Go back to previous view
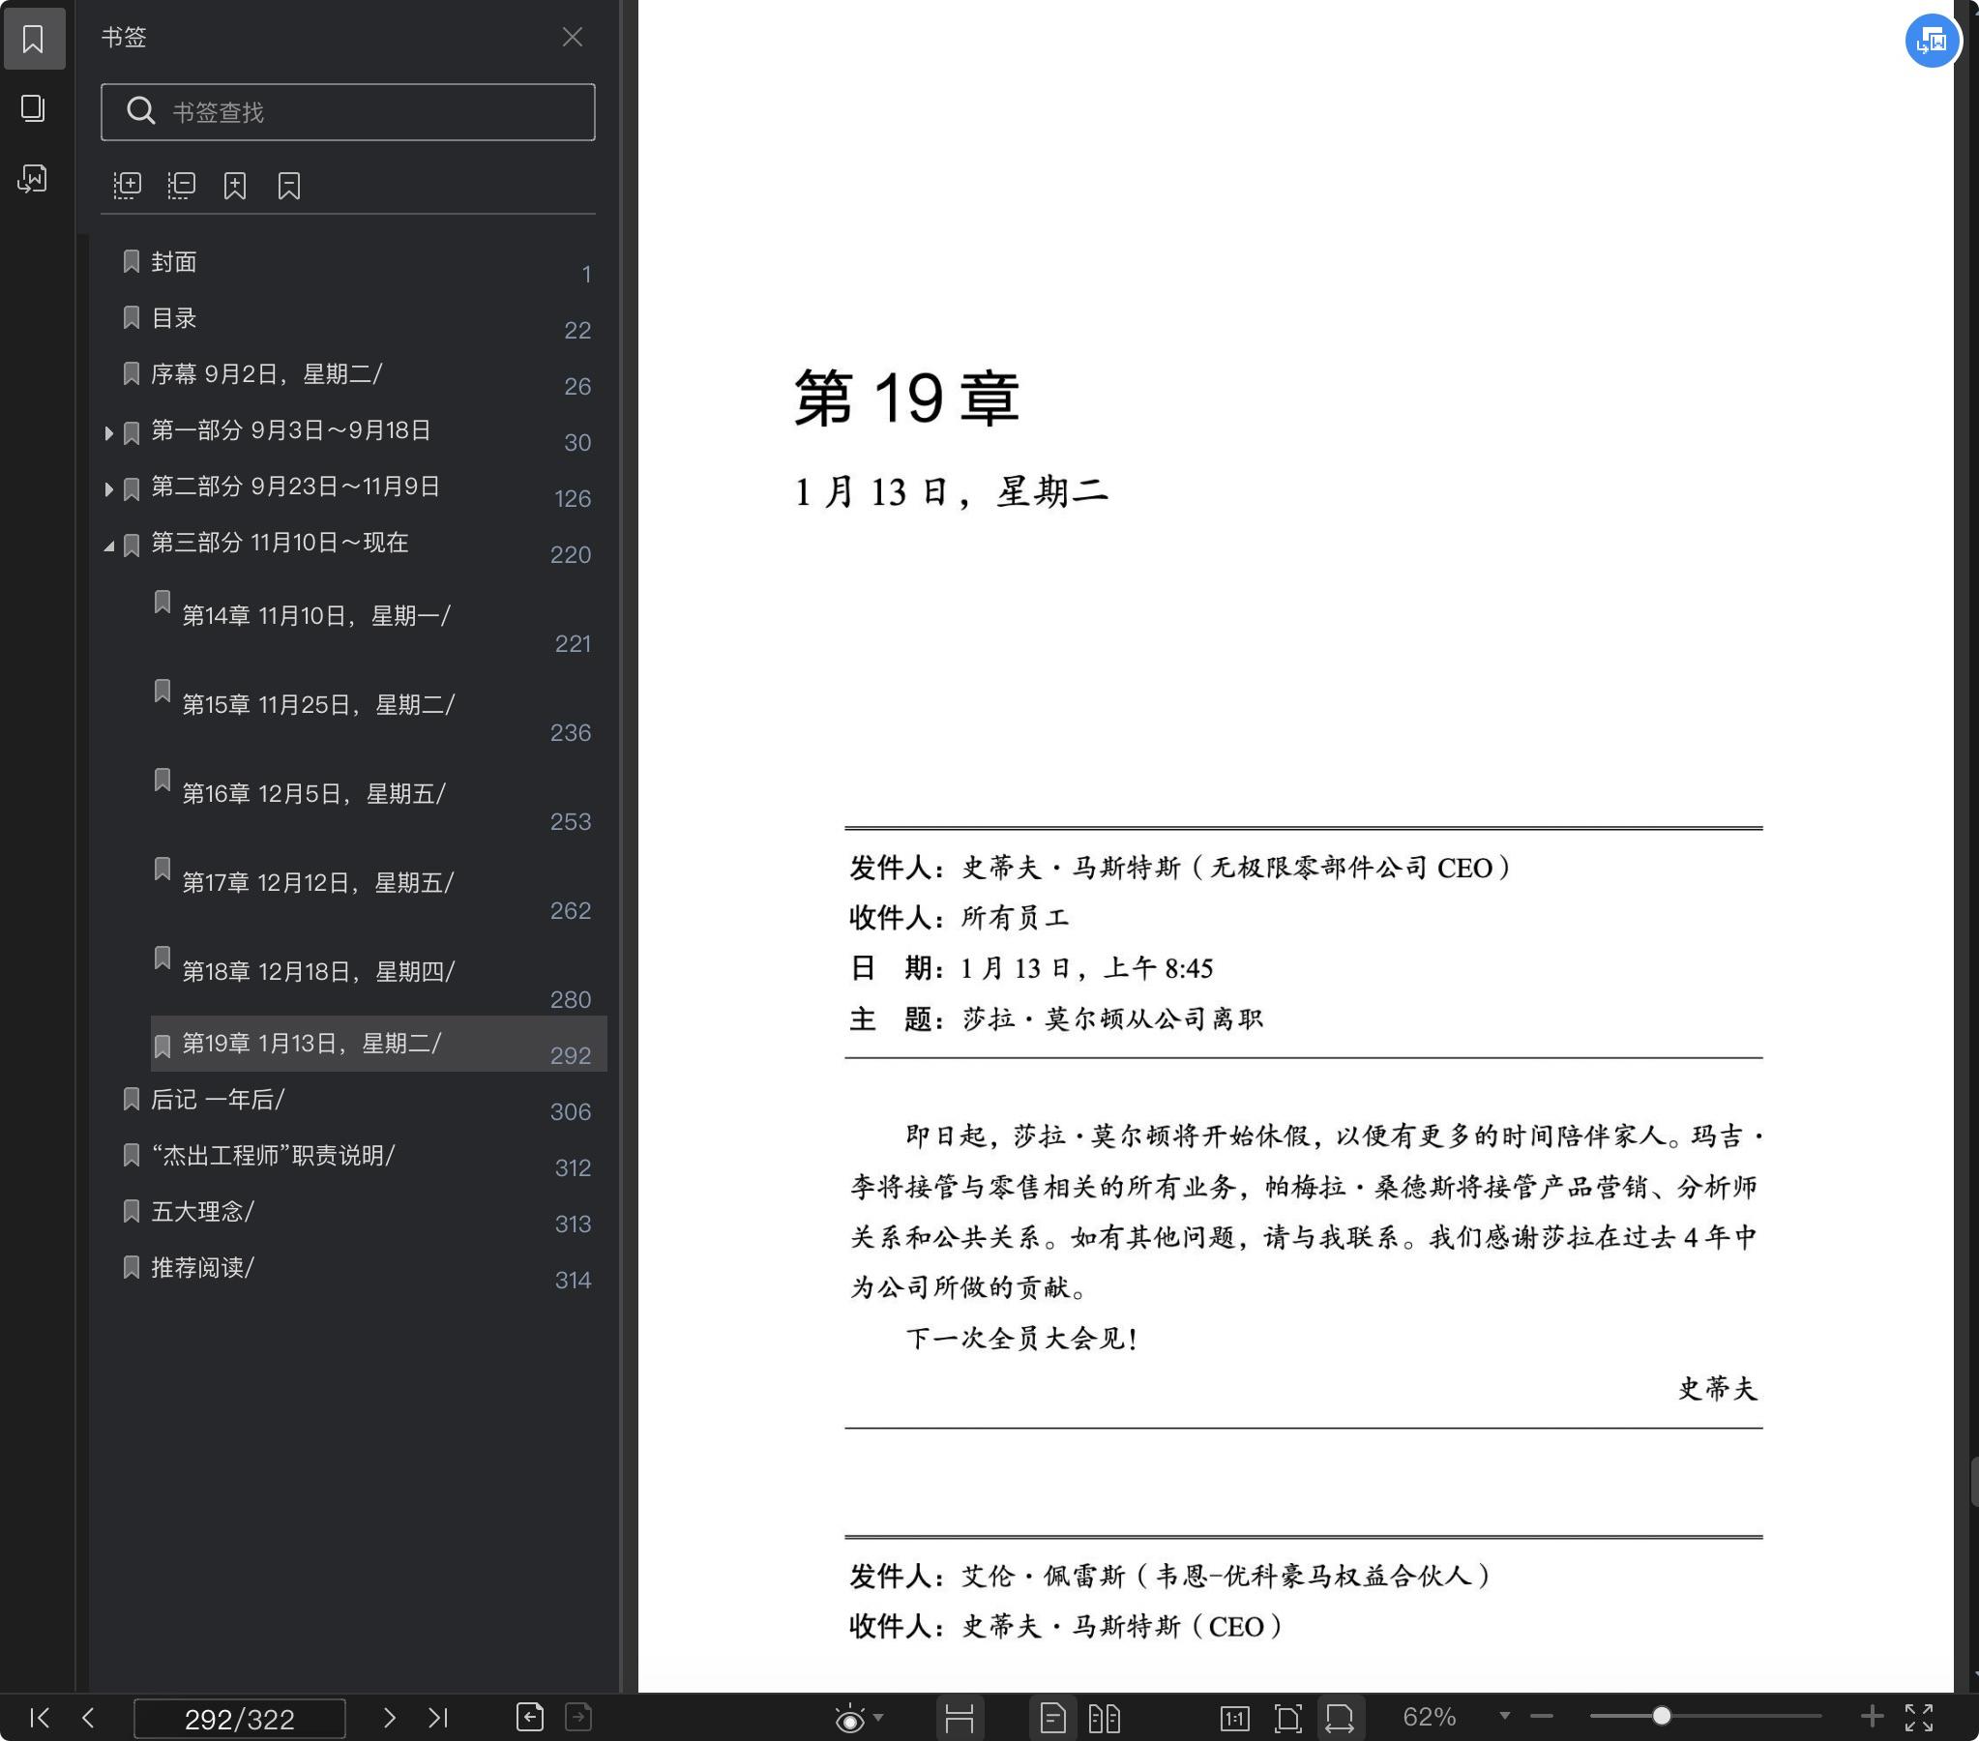This screenshot has height=1741, width=1979. 530,1717
